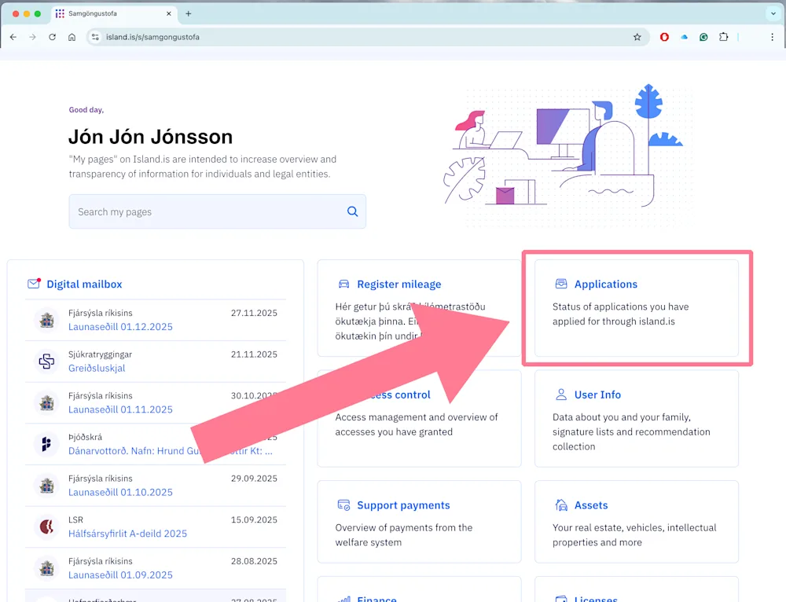The height and width of the screenshot is (602, 786).
Task: Open the green Grammarly extension icon
Action: [703, 37]
